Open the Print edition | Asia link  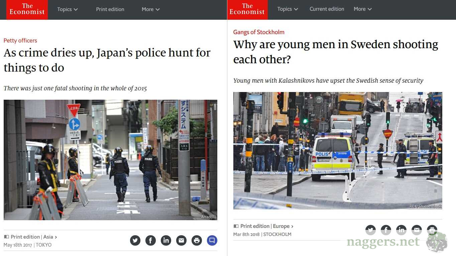click(x=33, y=237)
